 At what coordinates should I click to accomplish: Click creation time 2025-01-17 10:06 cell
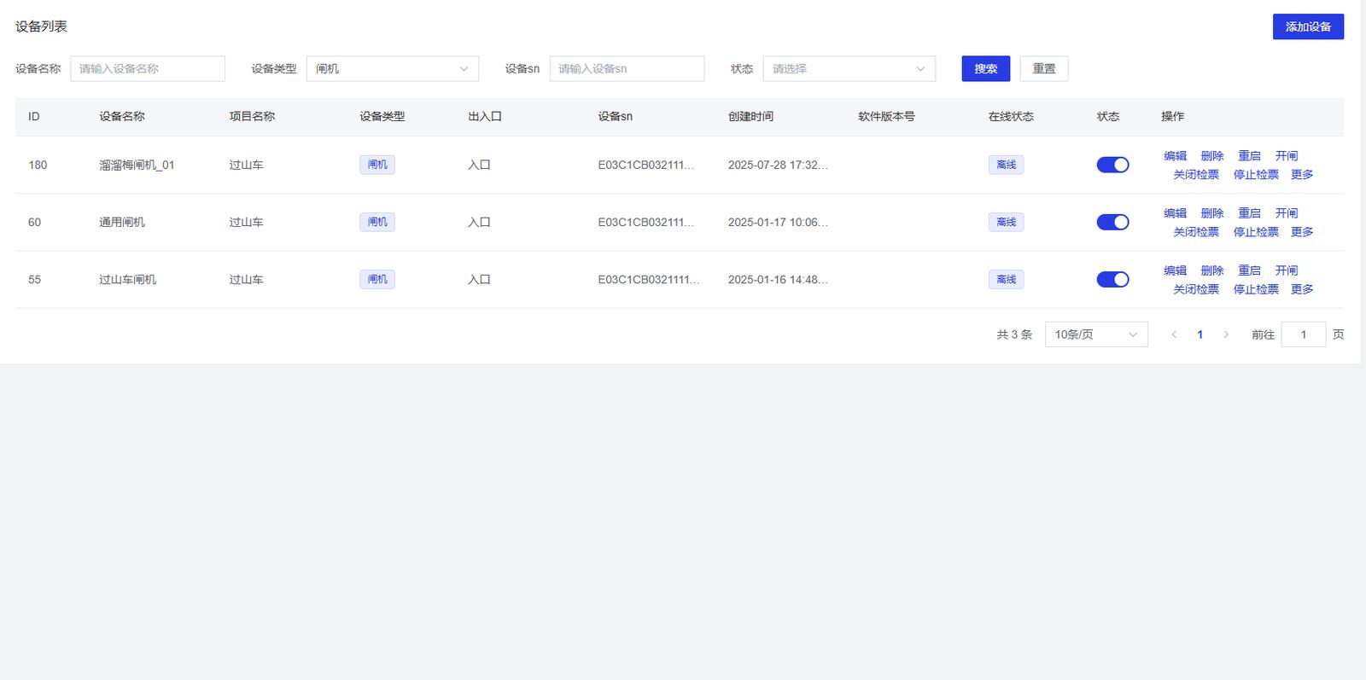click(x=778, y=222)
